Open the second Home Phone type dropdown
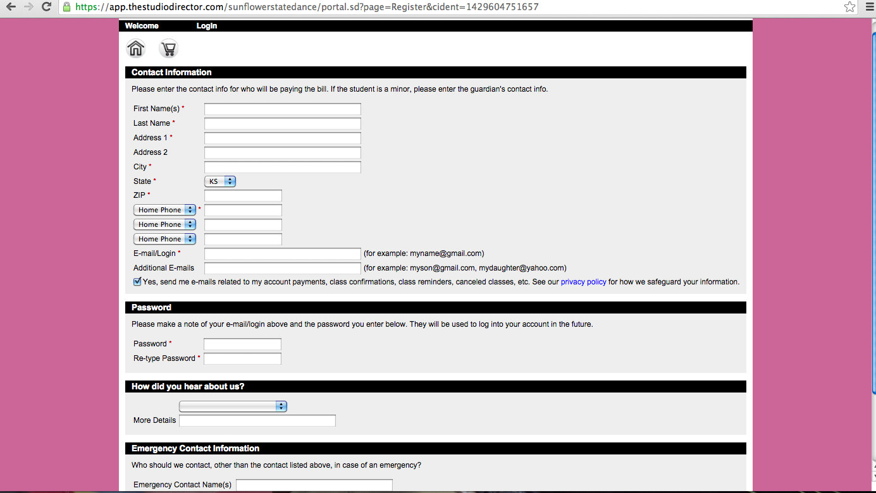The height and width of the screenshot is (493, 876). coord(164,224)
